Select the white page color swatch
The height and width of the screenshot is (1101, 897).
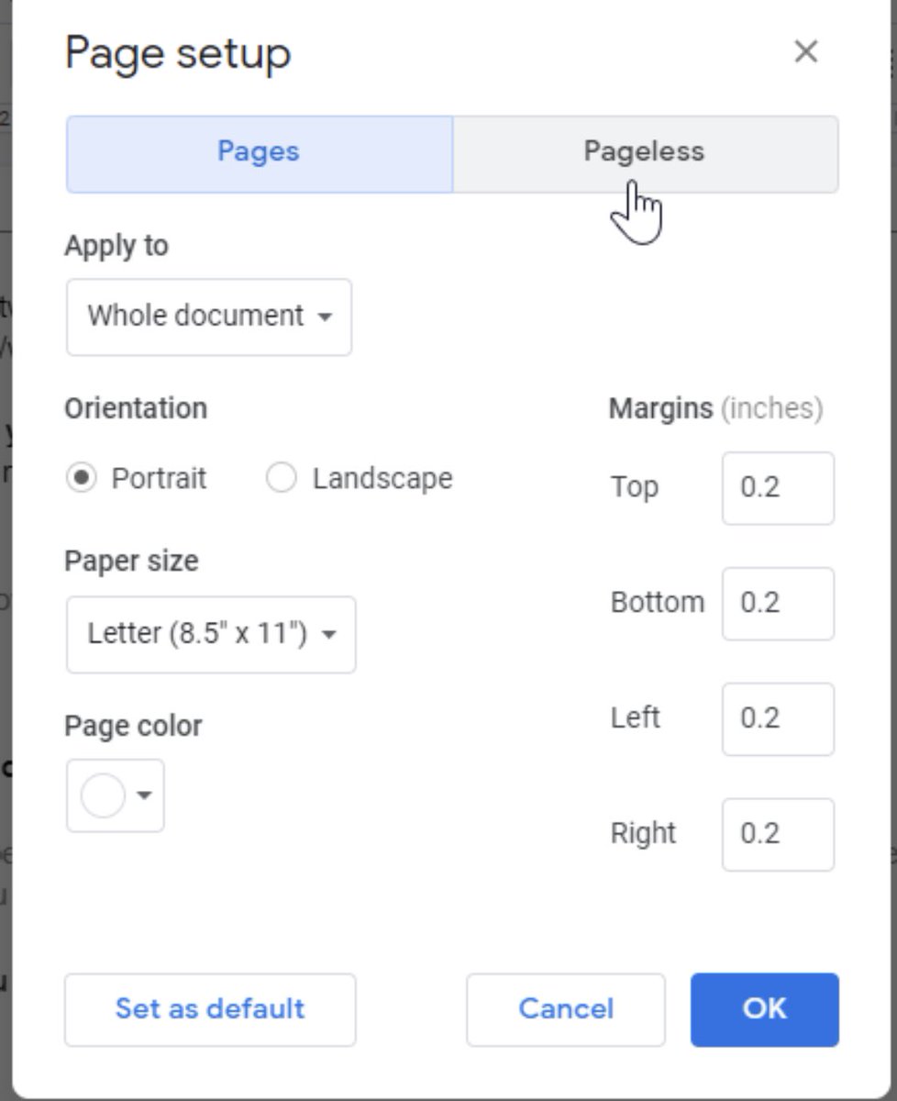[104, 795]
